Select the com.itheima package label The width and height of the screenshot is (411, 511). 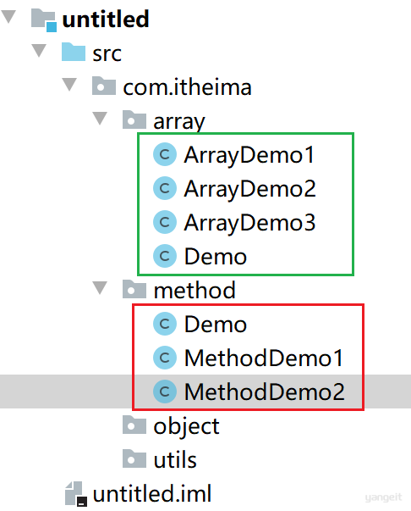(187, 87)
